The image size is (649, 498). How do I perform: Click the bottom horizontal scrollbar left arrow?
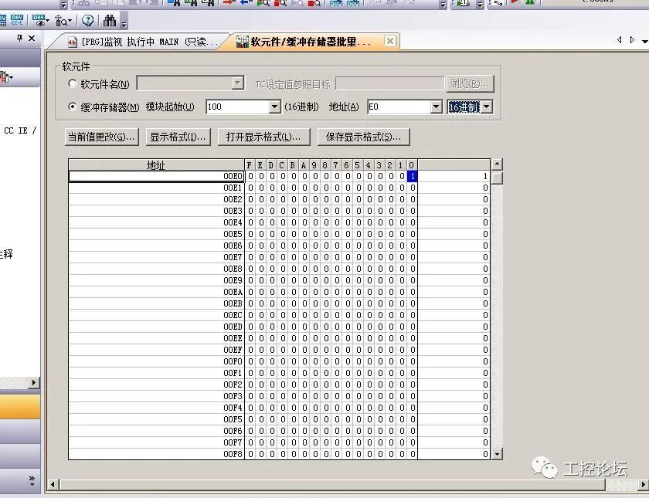pyautogui.click(x=53, y=484)
